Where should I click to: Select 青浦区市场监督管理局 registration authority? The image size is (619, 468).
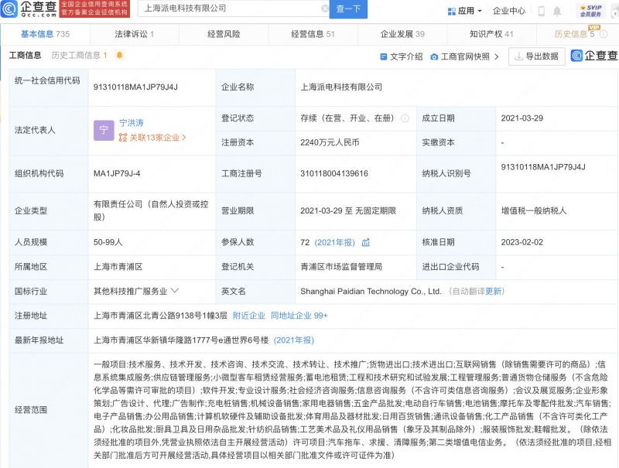point(341,267)
